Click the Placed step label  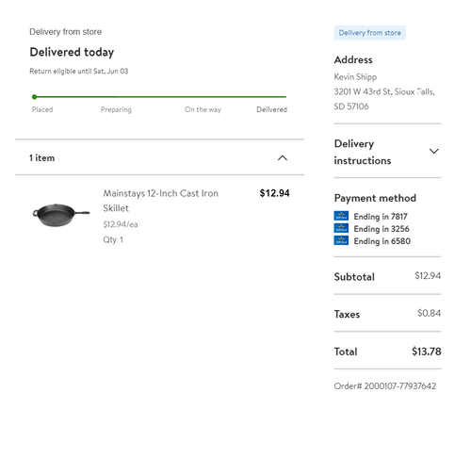point(42,109)
